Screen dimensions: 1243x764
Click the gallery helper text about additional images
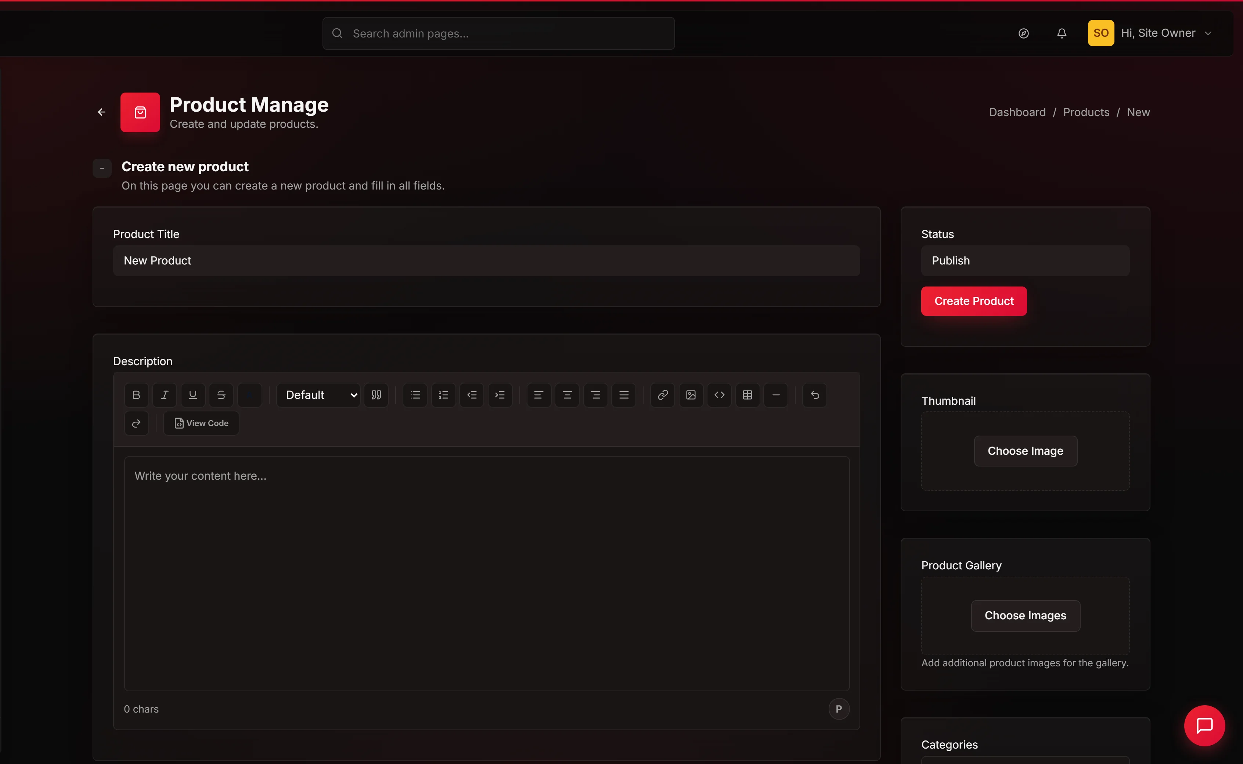pyautogui.click(x=1025, y=663)
